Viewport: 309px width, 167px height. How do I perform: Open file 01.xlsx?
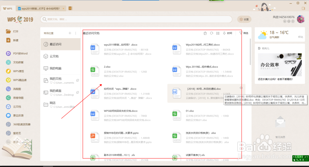tap(206, 116)
